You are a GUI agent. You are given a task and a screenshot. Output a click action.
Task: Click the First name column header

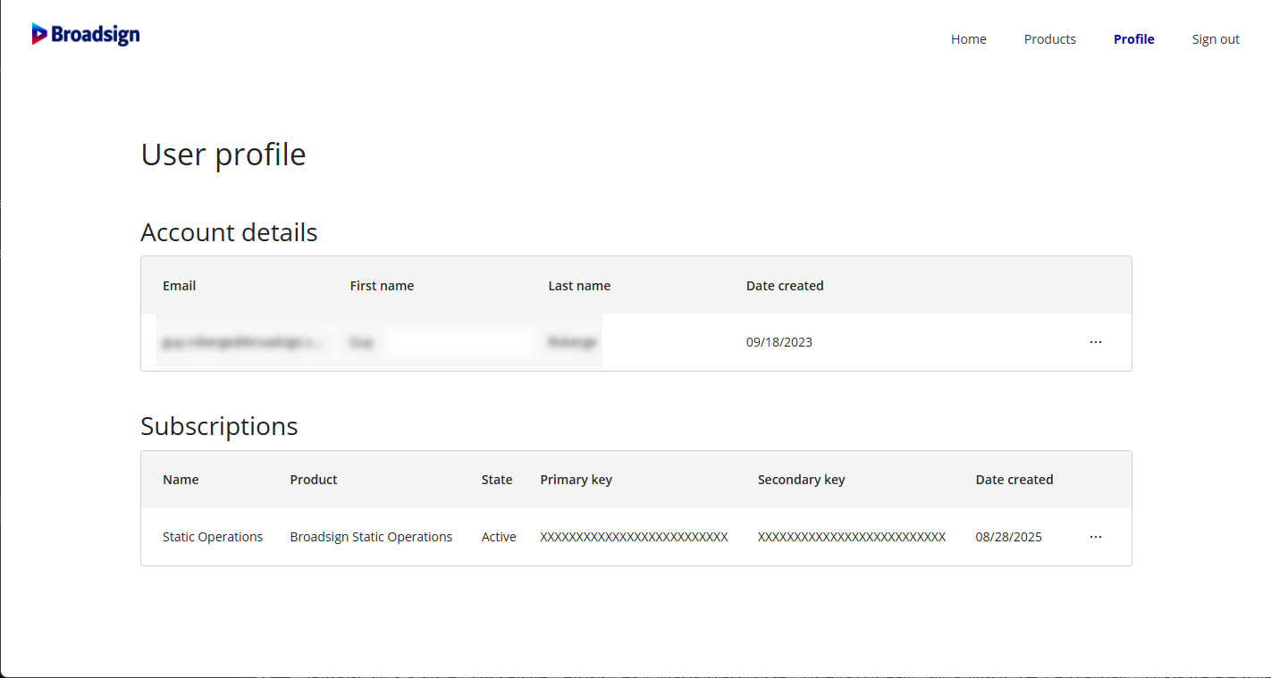coord(382,286)
